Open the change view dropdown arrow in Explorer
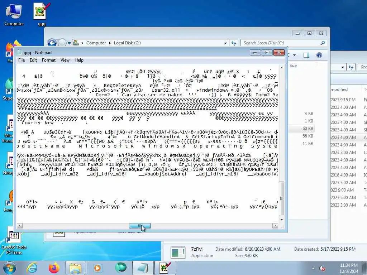This screenshot has height=275, width=367. pyautogui.click(x=294, y=55)
